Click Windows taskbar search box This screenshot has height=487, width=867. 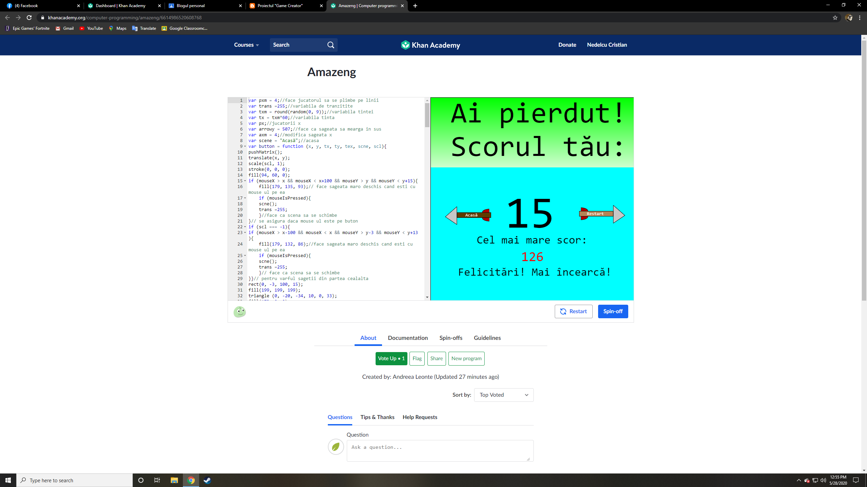(75, 480)
